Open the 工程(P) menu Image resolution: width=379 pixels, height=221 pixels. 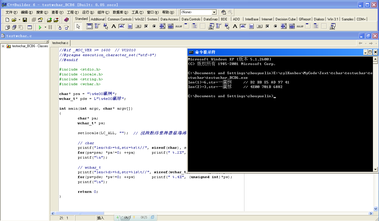tap(73, 12)
